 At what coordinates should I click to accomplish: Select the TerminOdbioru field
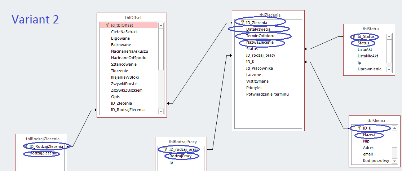pos(260,36)
